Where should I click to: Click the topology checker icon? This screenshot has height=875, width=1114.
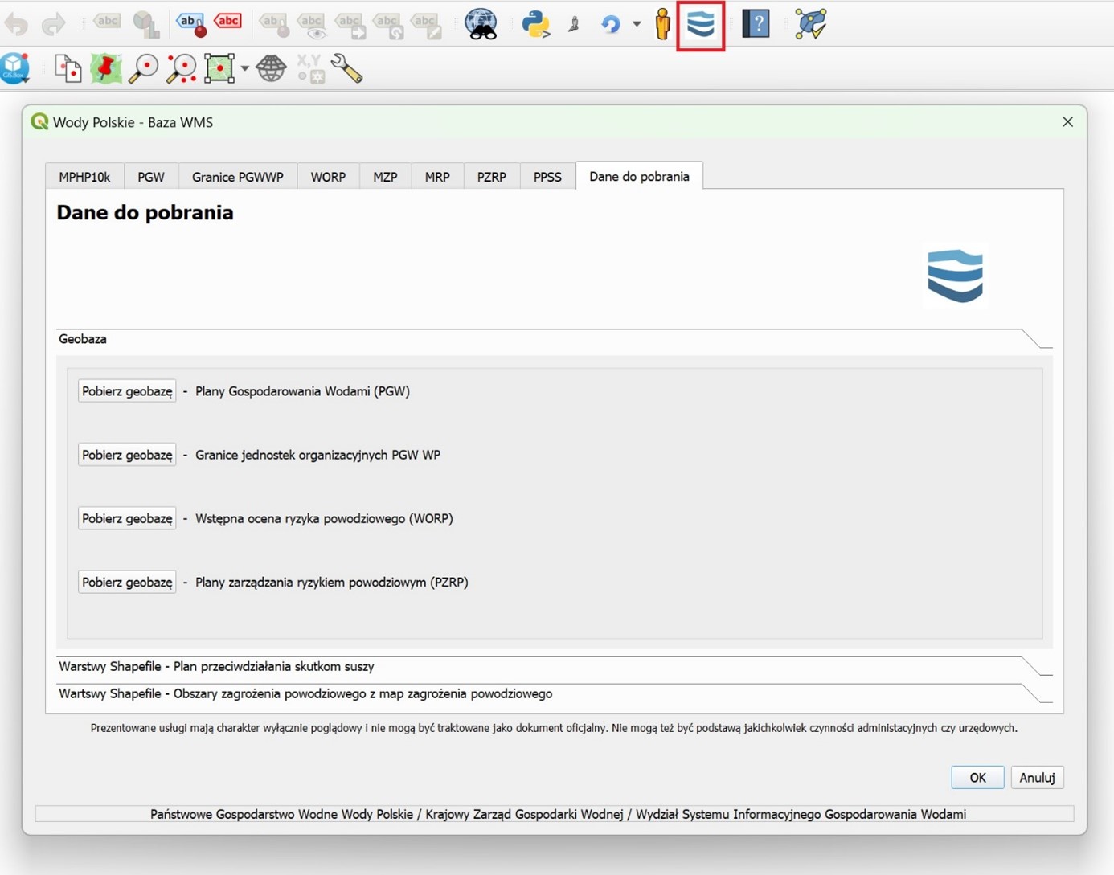tap(810, 24)
